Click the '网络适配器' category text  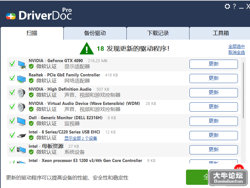[x=77, y=81]
